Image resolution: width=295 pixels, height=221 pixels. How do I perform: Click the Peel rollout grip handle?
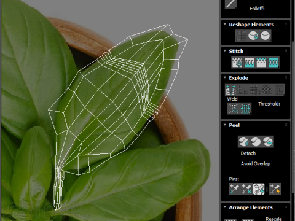click(286, 125)
